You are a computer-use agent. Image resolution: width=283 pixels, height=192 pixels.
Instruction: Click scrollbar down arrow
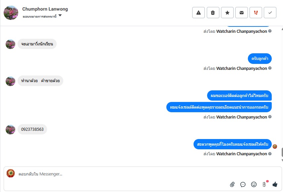tap(282, 160)
